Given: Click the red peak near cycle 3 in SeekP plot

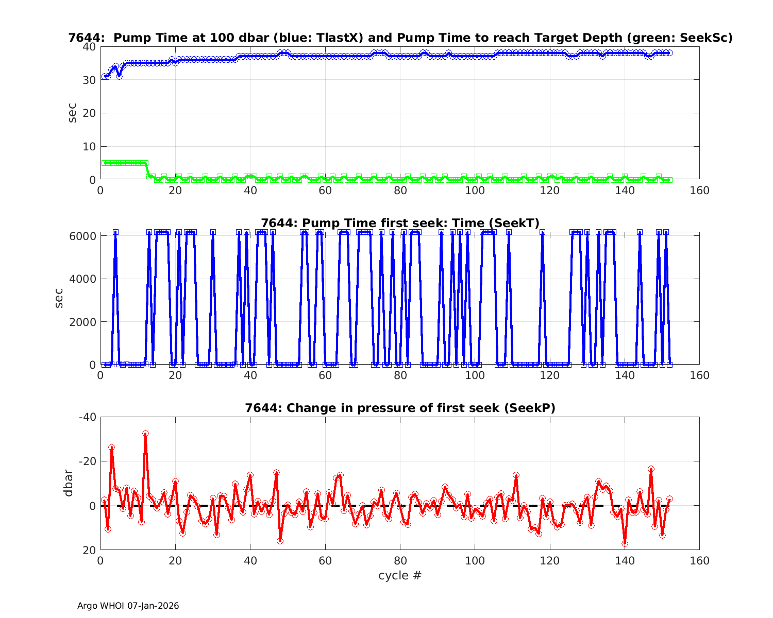Looking at the screenshot, I should pyautogui.click(x=111, y=448).
